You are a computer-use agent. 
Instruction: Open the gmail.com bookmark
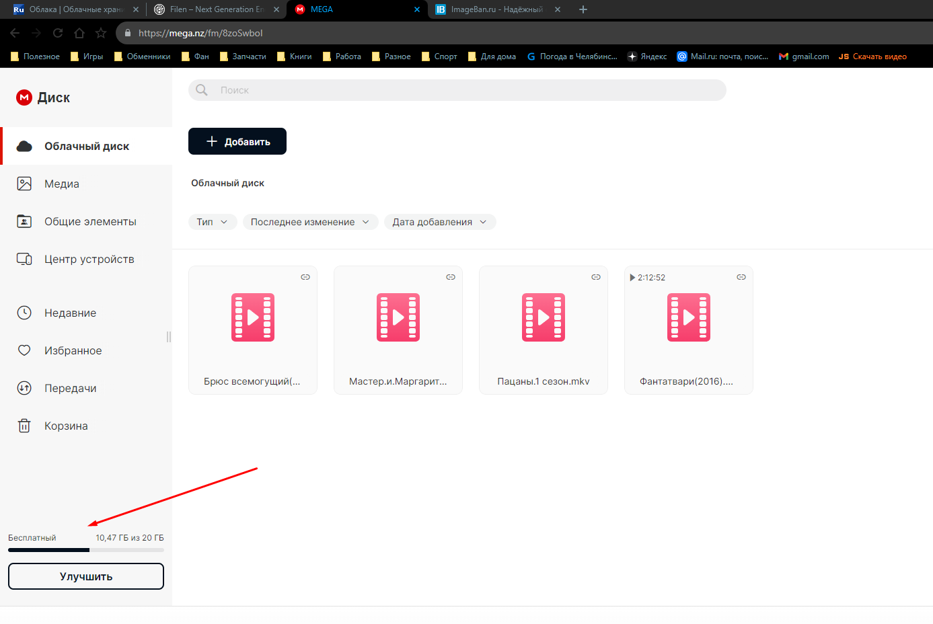tap(804, 56)
